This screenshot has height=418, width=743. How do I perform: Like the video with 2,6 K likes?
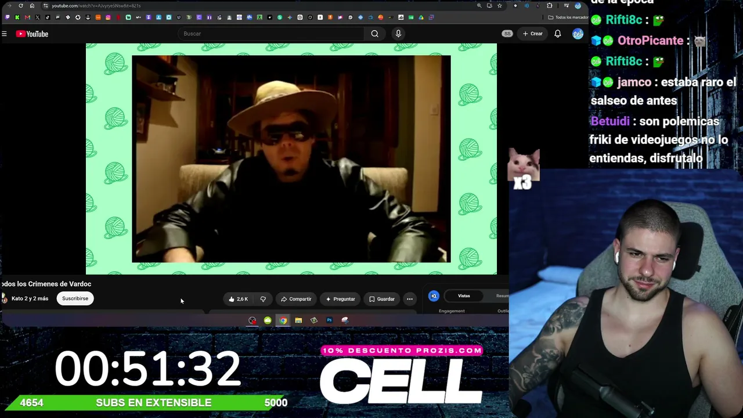238,299
